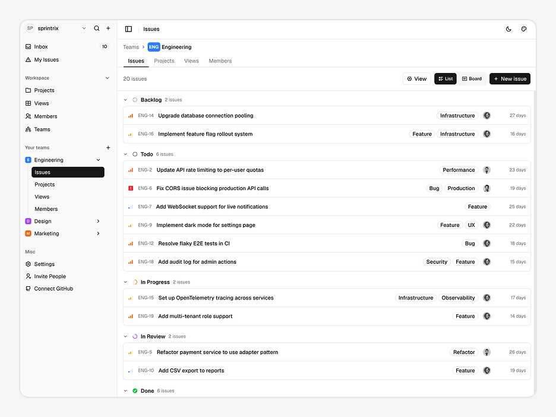Open issue Add CSV export to reports
The image size is (556, 417).
pos(191,371)
